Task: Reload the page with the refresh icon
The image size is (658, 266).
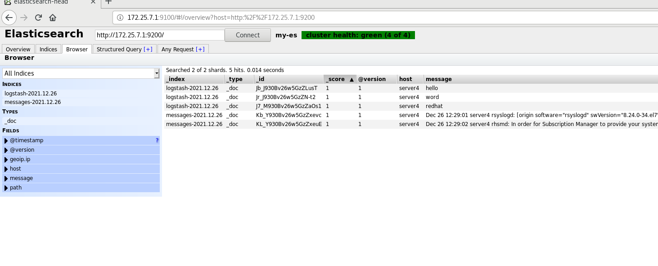Action: pyautogui.click(x=38, y=18)
